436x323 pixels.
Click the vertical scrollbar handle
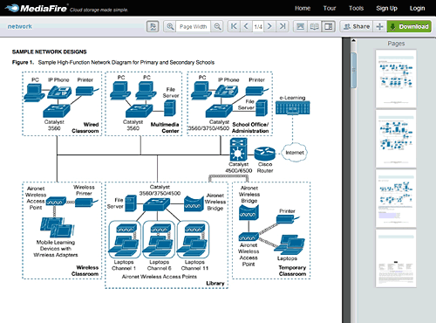(x=354, y=70)
